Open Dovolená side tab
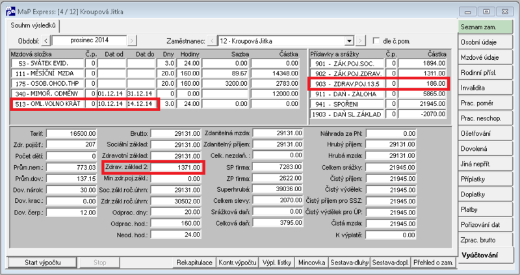This screenshot has width=520, height=275. coord(485,149)
